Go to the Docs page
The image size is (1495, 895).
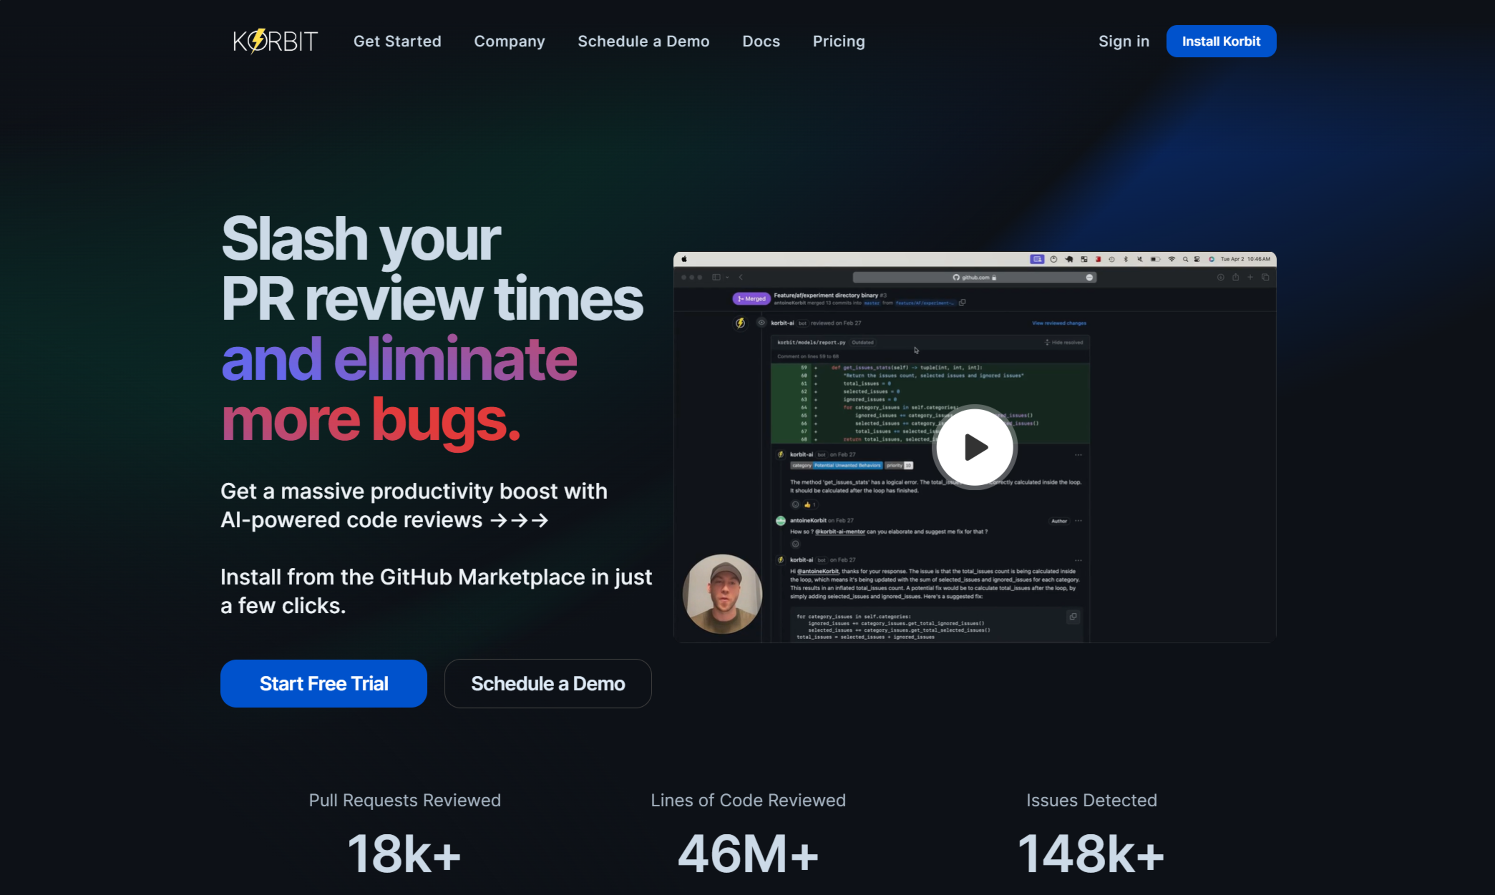pos(761,41)
